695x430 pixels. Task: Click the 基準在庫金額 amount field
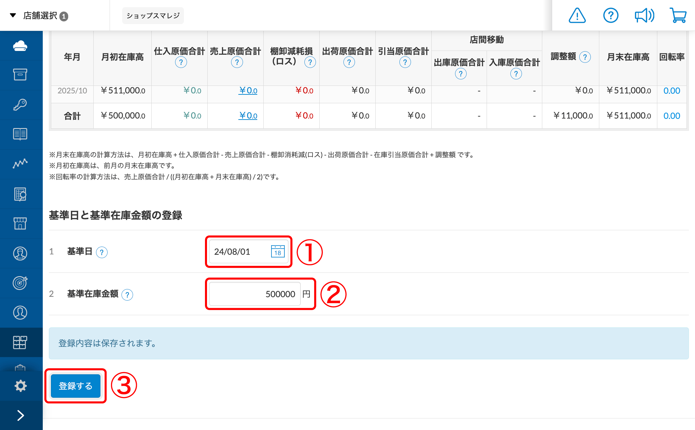255,294
